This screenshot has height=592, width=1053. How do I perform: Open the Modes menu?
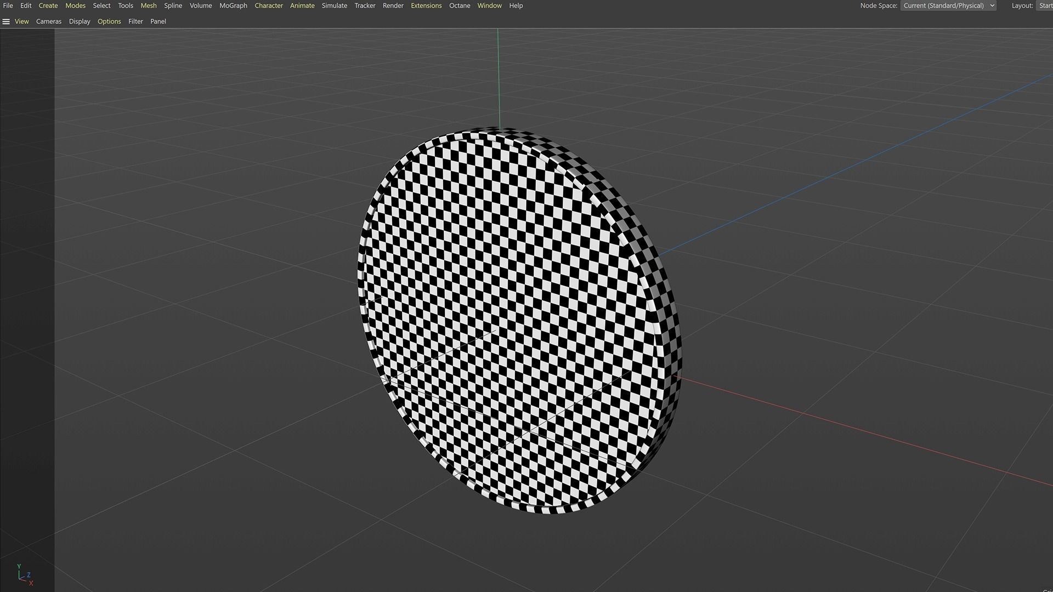click(75, 5)
